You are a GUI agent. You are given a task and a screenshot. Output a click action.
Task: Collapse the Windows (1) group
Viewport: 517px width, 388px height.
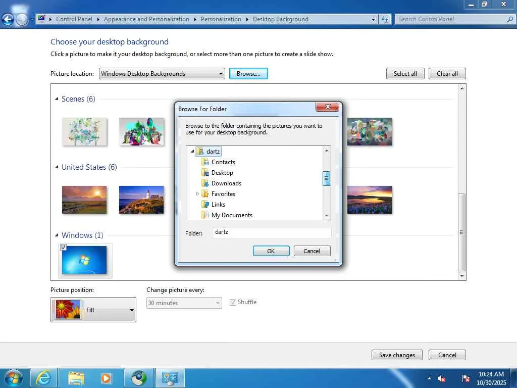57,235
